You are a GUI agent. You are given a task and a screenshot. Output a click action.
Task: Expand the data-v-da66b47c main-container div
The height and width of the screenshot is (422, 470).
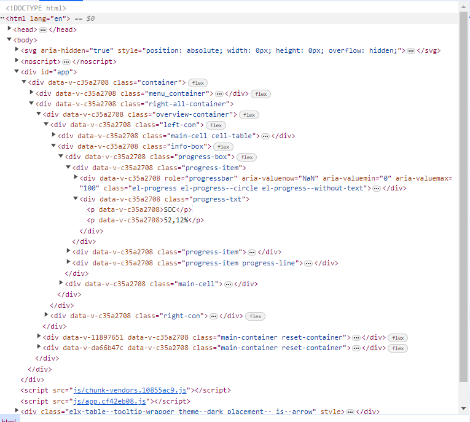click(39, 347)
